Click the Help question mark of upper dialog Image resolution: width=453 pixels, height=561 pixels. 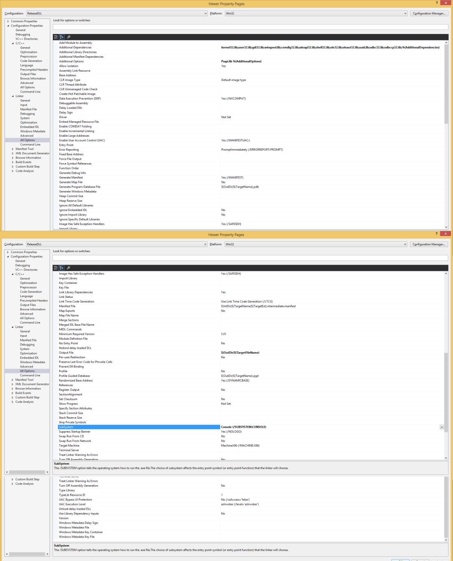tap(438, 3)
